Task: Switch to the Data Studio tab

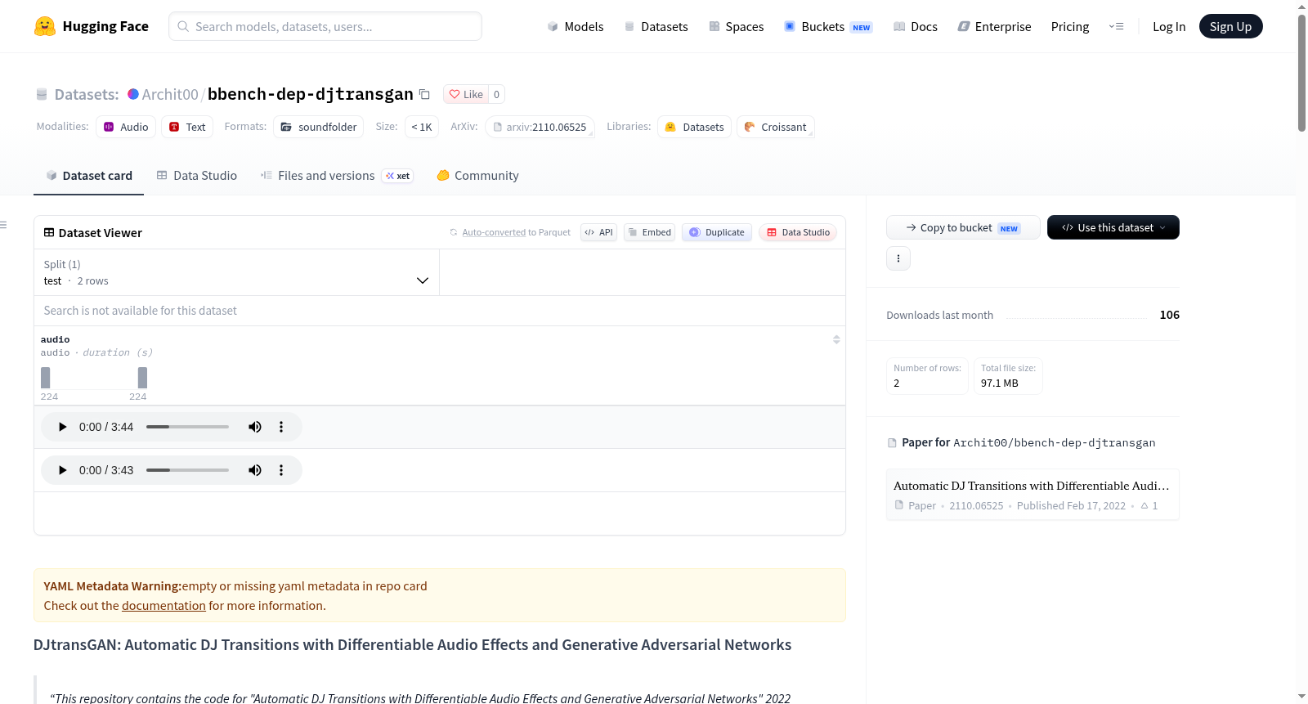Action: coord(197,176)
